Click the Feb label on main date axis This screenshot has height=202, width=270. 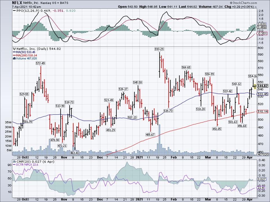(174, 157)
